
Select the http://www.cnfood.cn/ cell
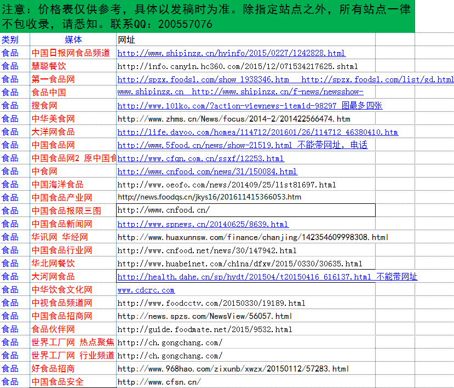pyautogui.click(x=246, y=210)
